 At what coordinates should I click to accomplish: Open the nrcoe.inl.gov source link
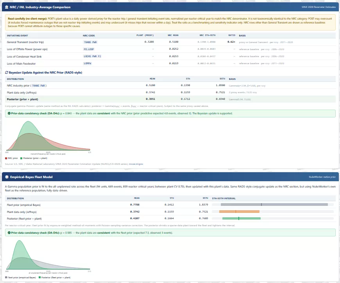click(136, 164)
